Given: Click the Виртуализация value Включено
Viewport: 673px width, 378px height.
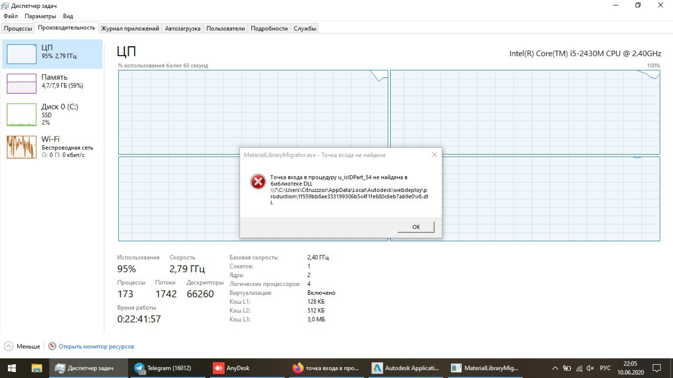Looking at the screenshot, I should [x=321, y=293].
